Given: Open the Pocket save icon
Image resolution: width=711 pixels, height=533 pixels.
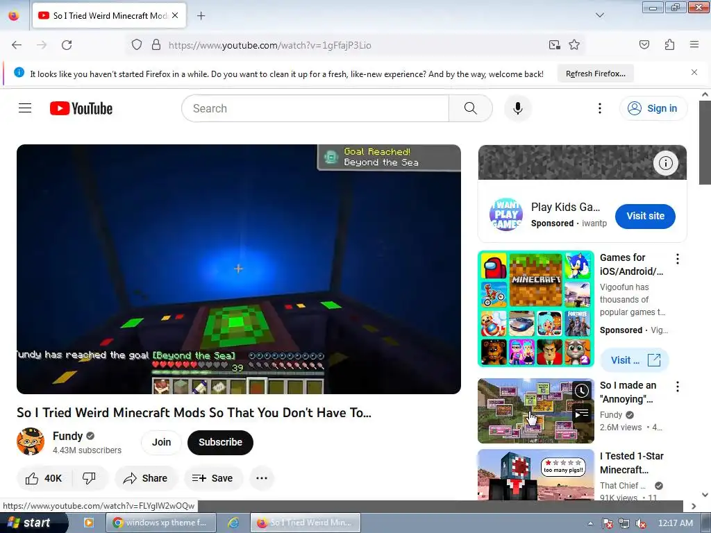Looking at the screenshot, I should [644, 45].
